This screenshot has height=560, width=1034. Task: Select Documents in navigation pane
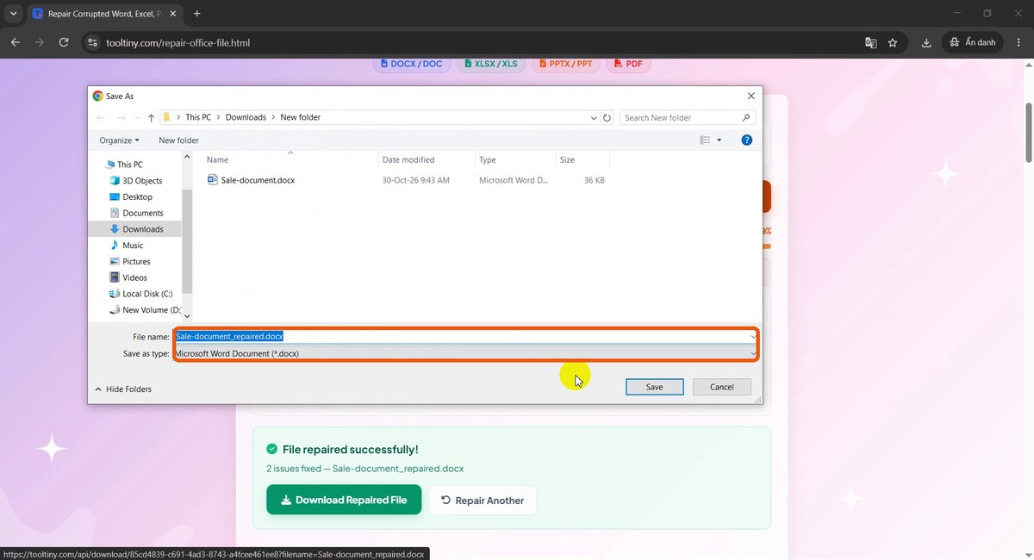pos(142,213)
